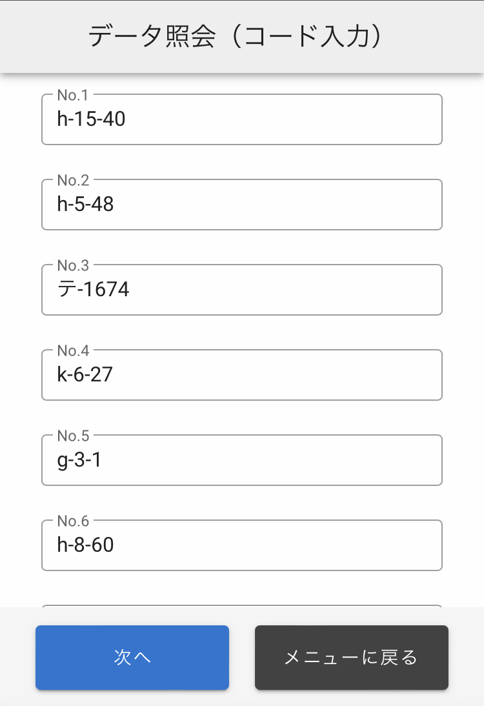Place cursor on the k-6-27 value
484x706 pixels.
[85, 375]
